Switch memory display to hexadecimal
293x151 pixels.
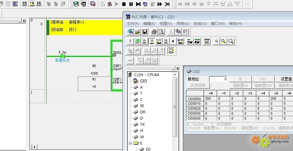point(166,41)
